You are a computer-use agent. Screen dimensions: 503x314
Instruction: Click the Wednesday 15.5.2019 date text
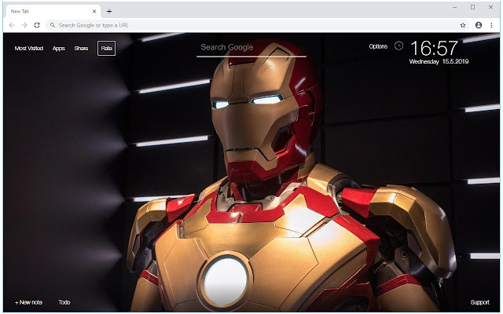coord(439,61)
